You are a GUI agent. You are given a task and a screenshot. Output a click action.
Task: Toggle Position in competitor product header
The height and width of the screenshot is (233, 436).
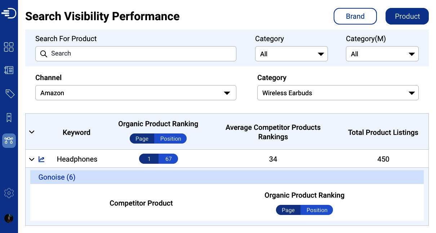tap(317, 210)
